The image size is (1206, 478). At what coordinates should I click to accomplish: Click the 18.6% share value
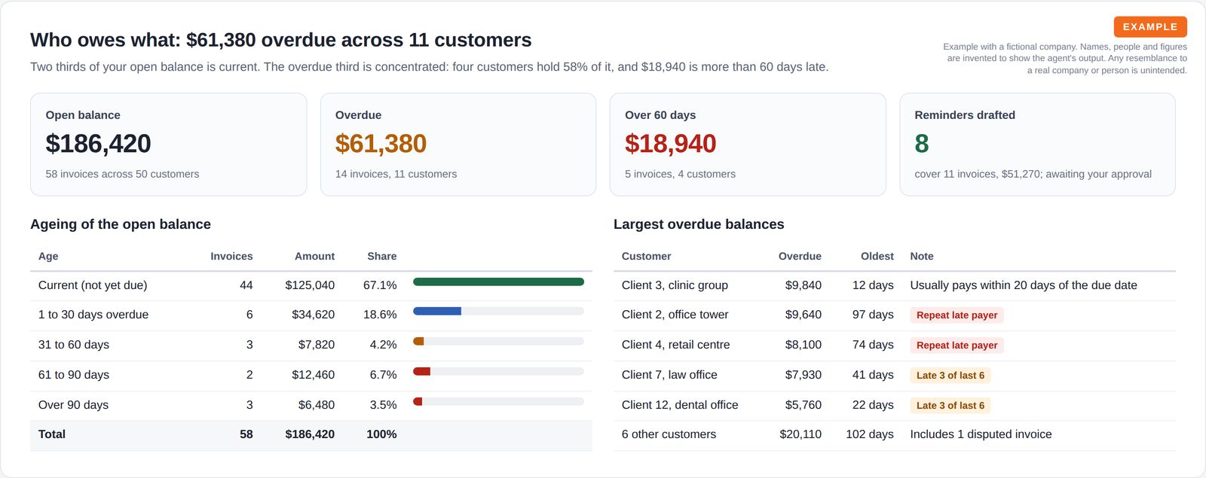tap(380, 315)
